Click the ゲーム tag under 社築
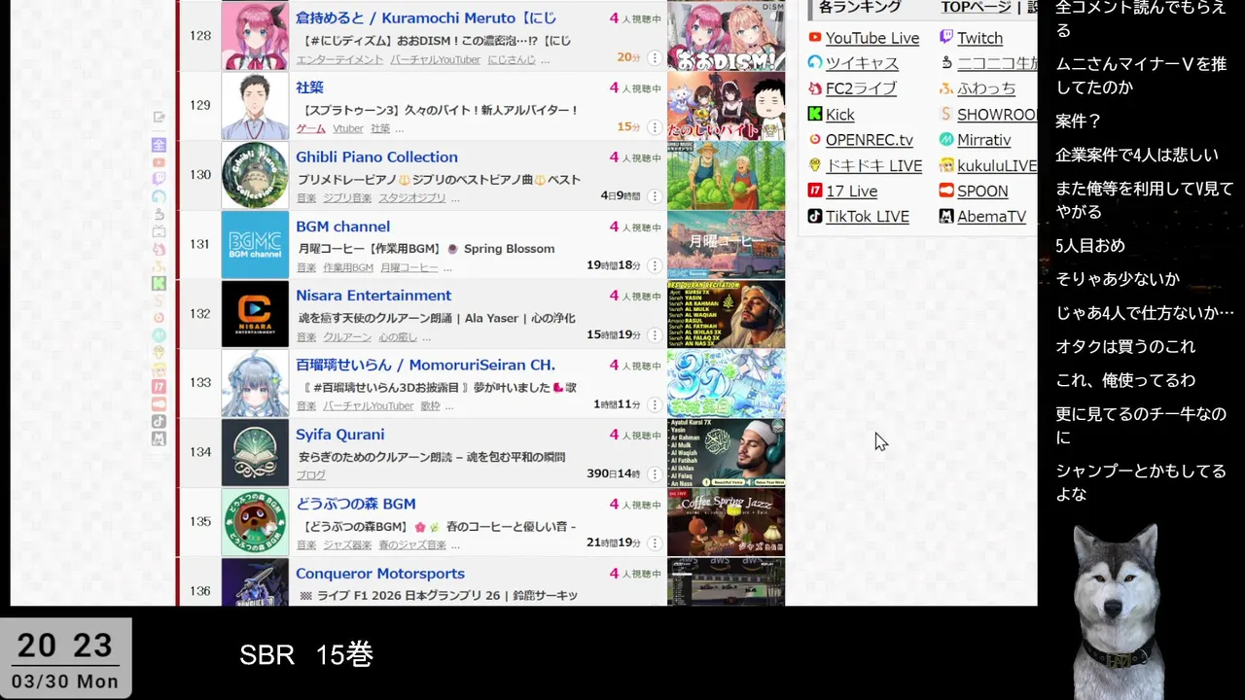 pos(310,128)
